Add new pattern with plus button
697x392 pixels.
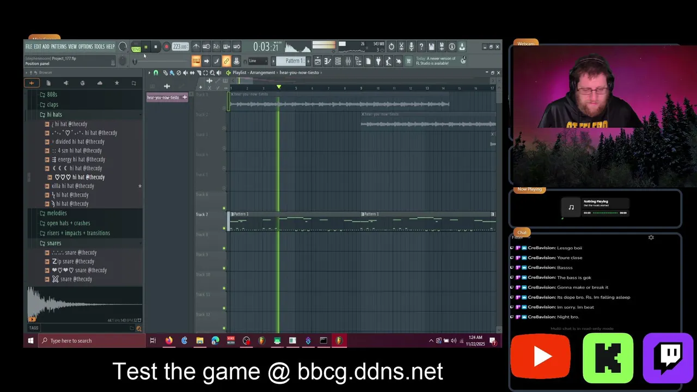coord(309,61)
